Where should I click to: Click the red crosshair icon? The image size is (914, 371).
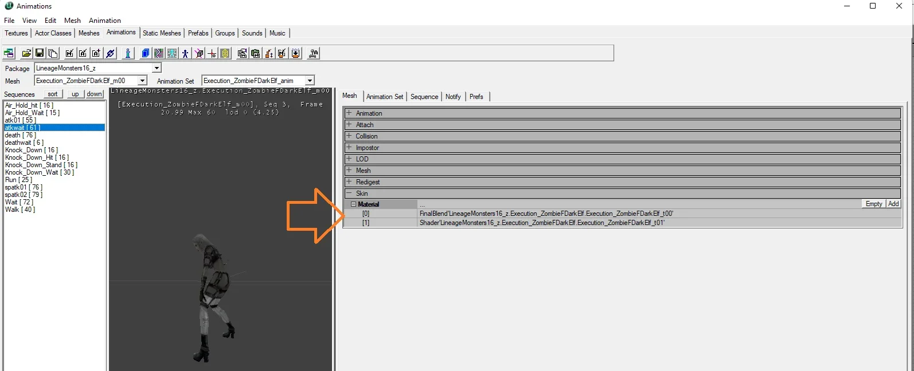pos(212,53)
